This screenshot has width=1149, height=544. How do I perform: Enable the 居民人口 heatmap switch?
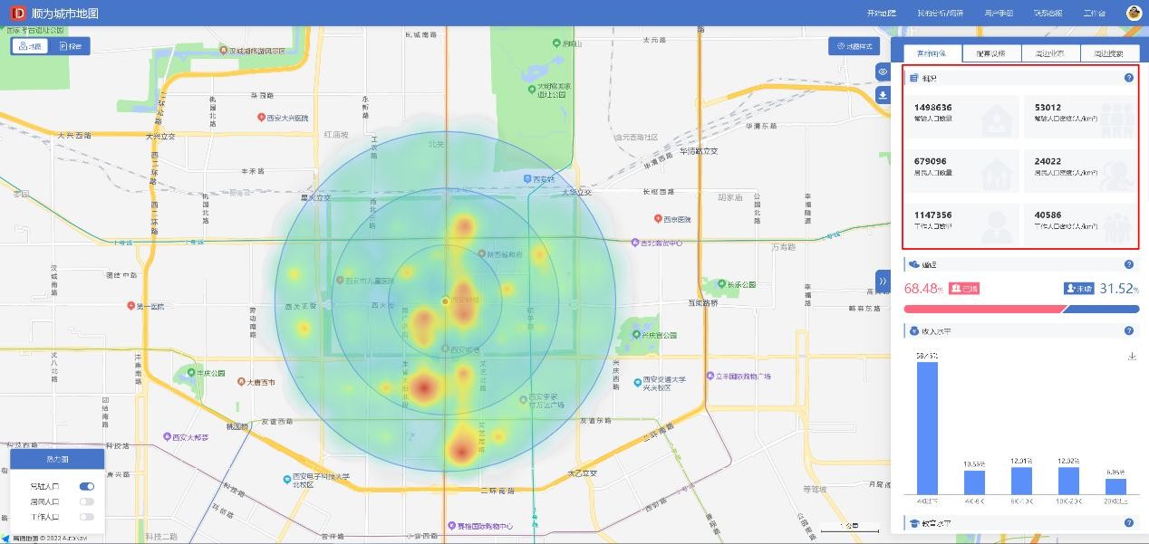pyautogui.click(x=87, y=501)
